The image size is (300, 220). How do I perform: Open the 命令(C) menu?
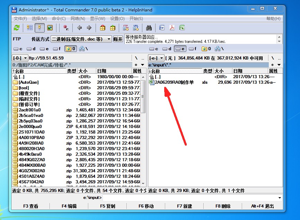point(59,19)
